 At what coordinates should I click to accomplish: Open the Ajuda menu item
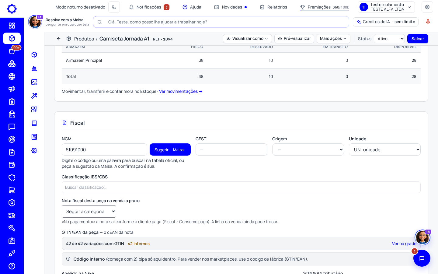pyautogui.click(x=192, y=7)
